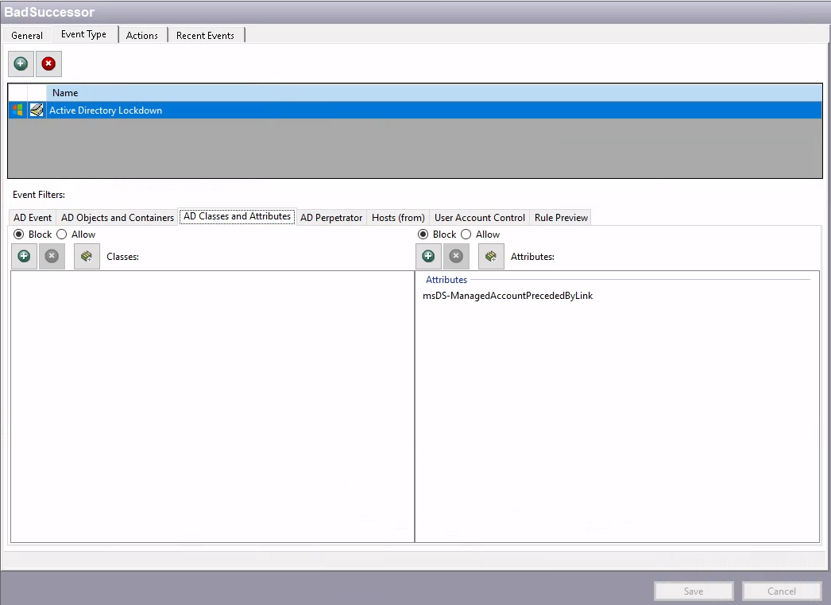831x605 pixels.
Task: Click the green add class icon
Action: point(24,256)
